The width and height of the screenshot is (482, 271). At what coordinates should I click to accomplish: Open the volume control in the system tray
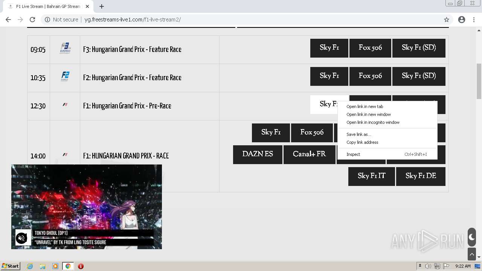(x=428, y=266)
